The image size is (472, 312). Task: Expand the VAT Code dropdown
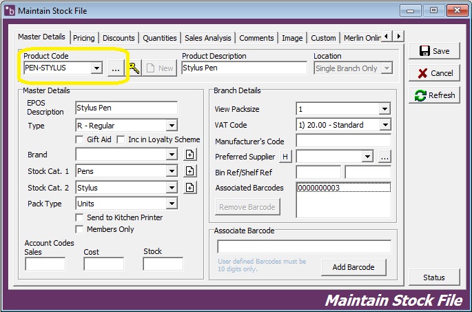click(x=384, y=125)
